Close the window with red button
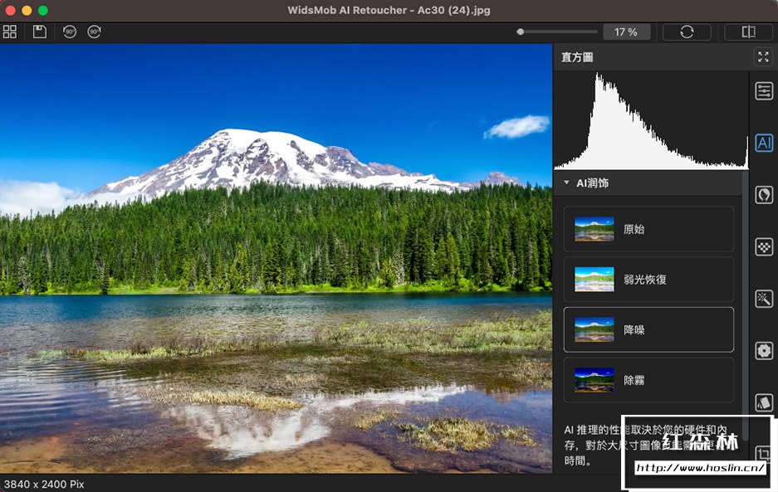 (x=10, y=10)
